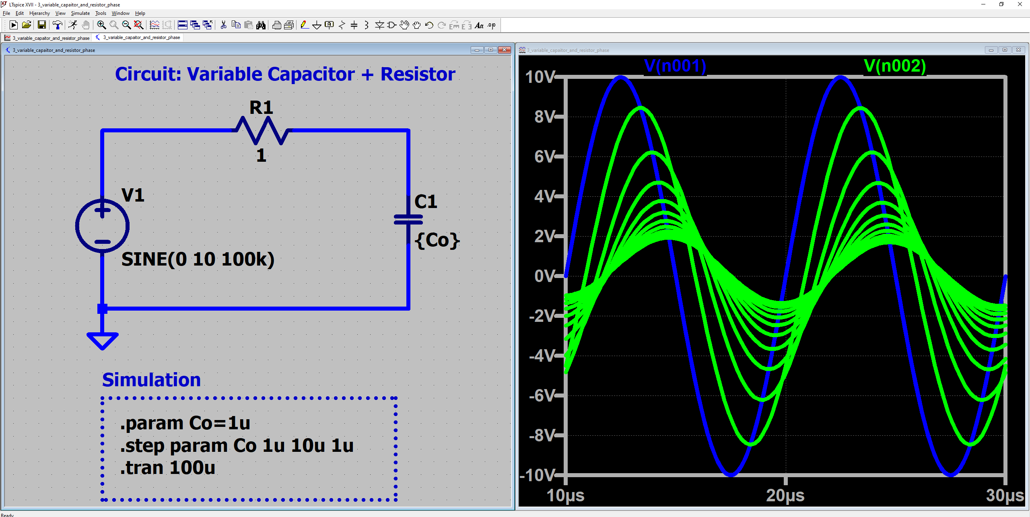Open the Simulate menu

[80, 13]
